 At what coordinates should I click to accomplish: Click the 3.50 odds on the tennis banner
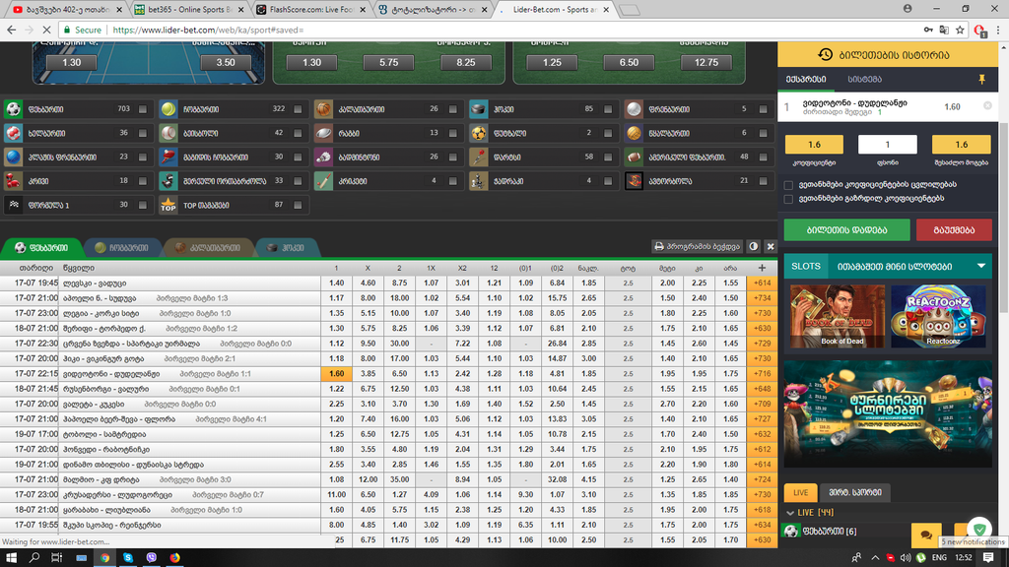[226, 62]
